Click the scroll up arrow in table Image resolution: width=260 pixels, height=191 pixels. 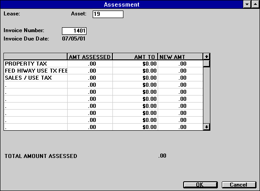(x=206, y=57)
